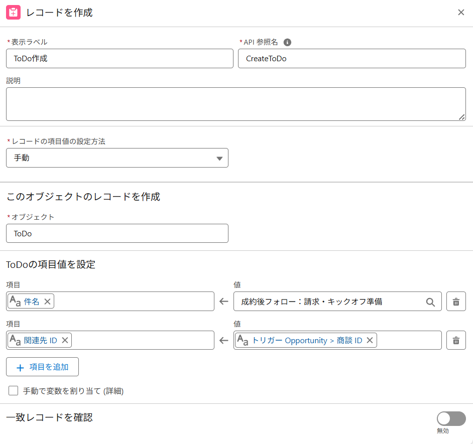Open the オブジェクト ToDo combobox
Viewport: 473px width, 444px height.
coord(117,233)
